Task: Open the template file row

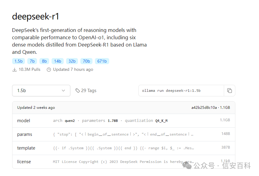Action: coord(124,148)
